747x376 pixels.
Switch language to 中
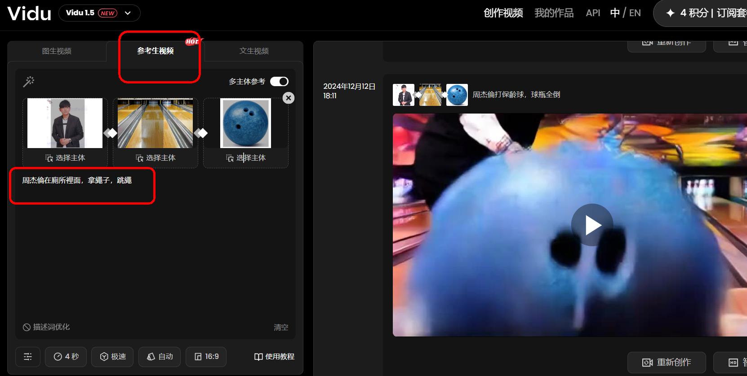coord(615,13)
